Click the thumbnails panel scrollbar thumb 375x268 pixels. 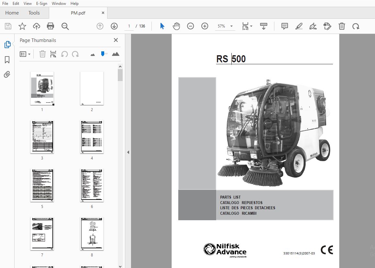pyautogui.click(x=120, y=75)
